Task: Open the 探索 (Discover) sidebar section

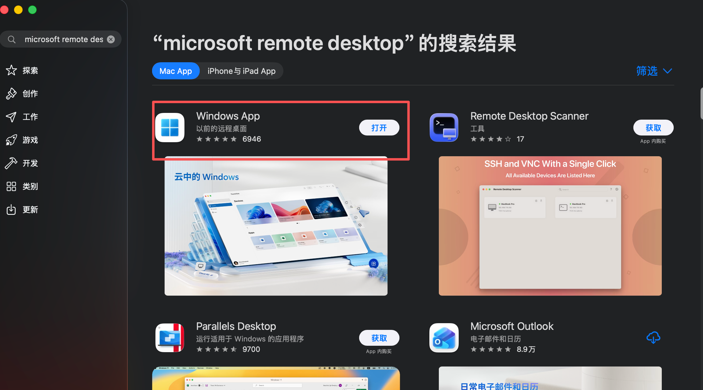Action: [x=22, y=70]
